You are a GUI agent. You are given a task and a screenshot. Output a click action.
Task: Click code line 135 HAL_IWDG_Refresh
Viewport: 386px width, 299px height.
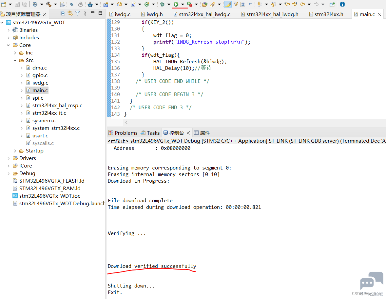[x=190, y=62]
